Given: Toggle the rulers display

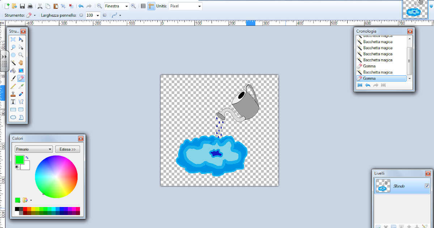Looking at the screenshot, I should [151, 6].
